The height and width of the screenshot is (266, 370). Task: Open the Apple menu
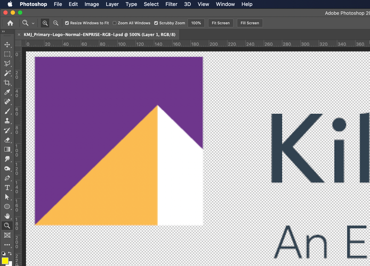point(10,4)
